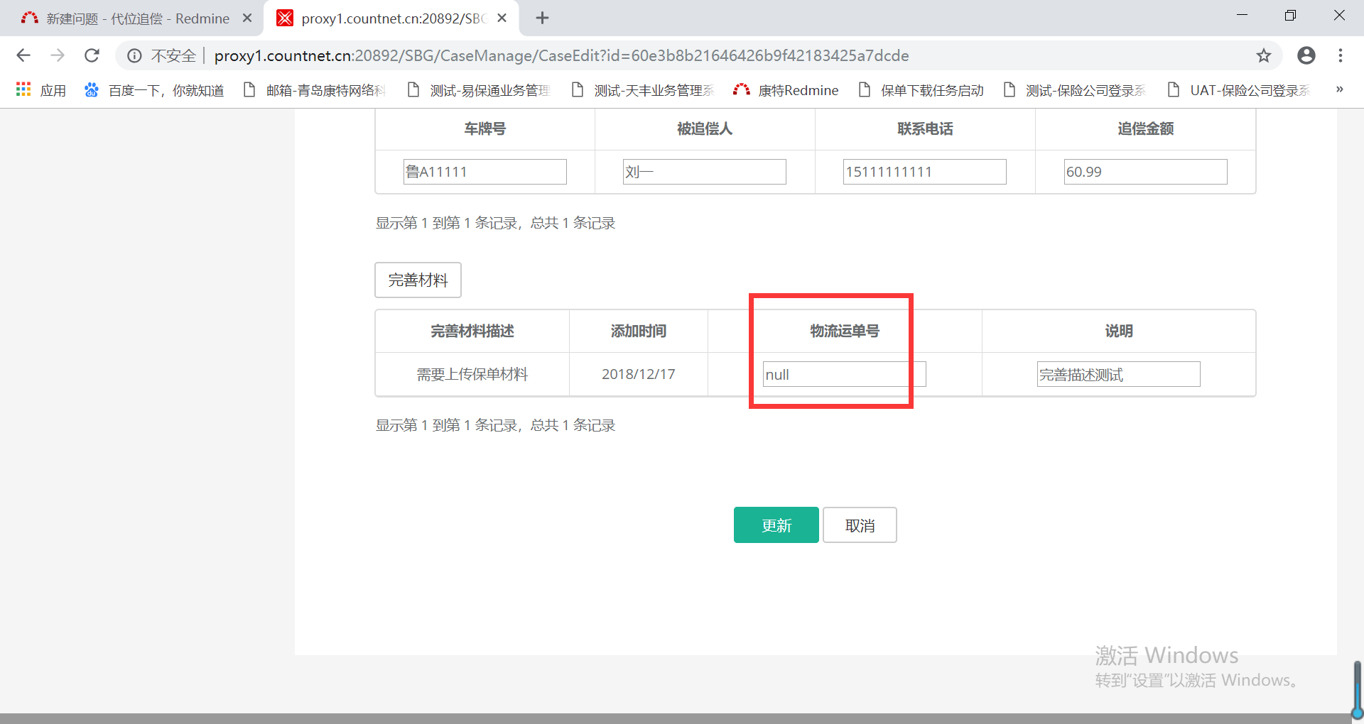This screenshot has height=724, width=1364.
Task: Click the green 更新 button
Action: coord(776,525)
